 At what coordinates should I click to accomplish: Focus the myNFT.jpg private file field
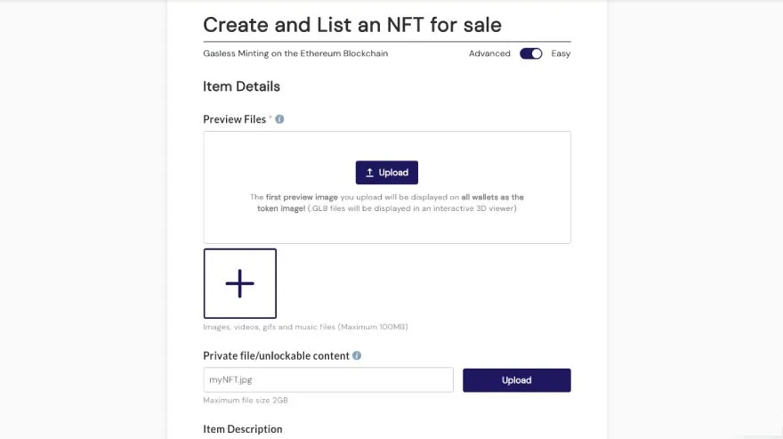(x=328, y=379)
